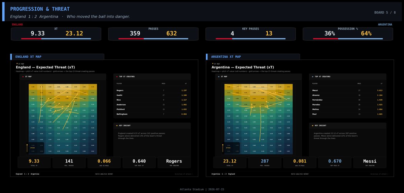Click the 36% possession value
This screenshot has width=404, height=193.
click(x=330, y=34)
